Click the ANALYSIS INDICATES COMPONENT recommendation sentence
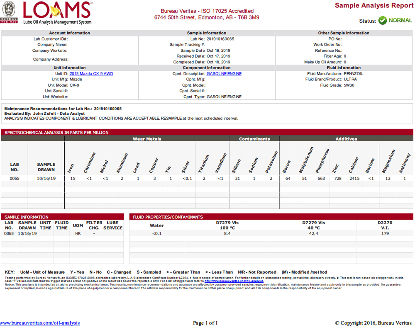 (121, 119)
